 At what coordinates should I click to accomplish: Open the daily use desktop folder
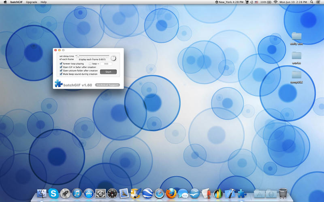[296, 36]
